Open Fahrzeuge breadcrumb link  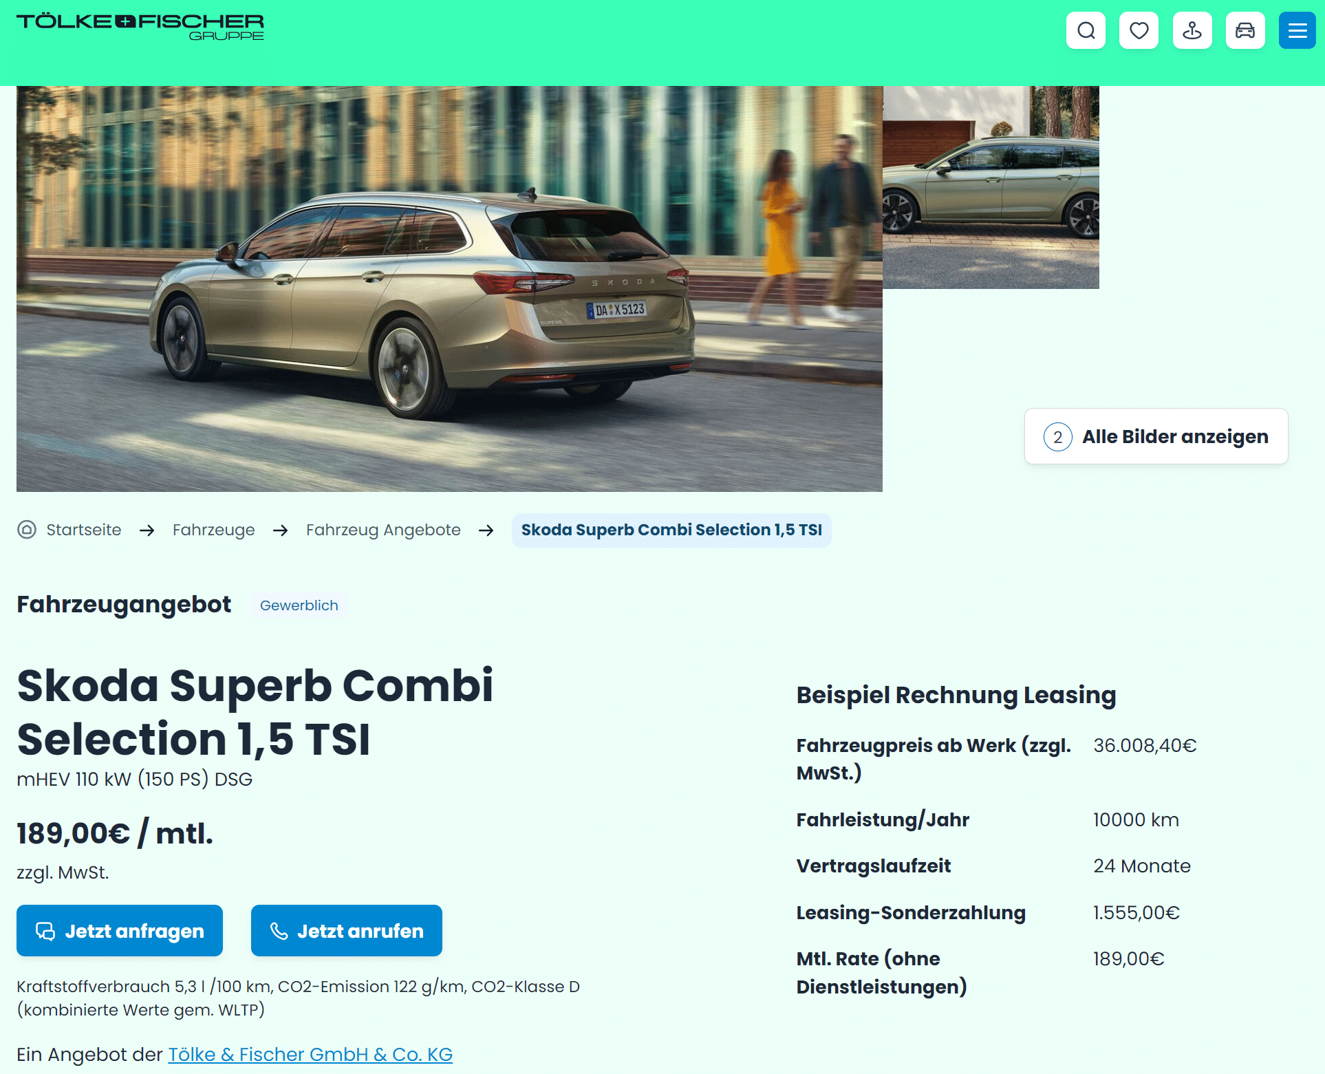click(x=213, y=530)
